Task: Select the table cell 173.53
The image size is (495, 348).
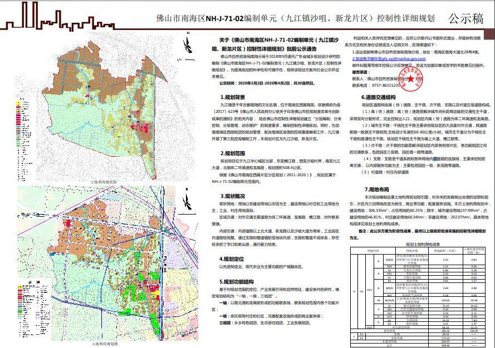Action: tap(445, 338)
